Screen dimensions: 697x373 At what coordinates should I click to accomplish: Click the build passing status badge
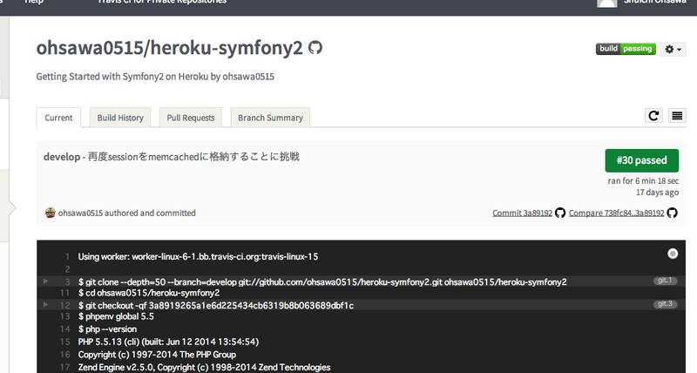click(x=626, y=49)
